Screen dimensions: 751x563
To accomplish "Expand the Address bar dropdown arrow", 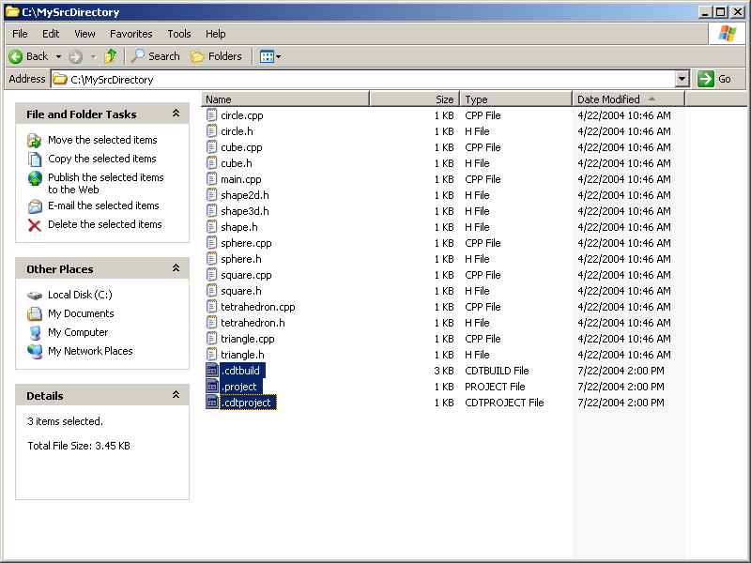I will 682,80.
